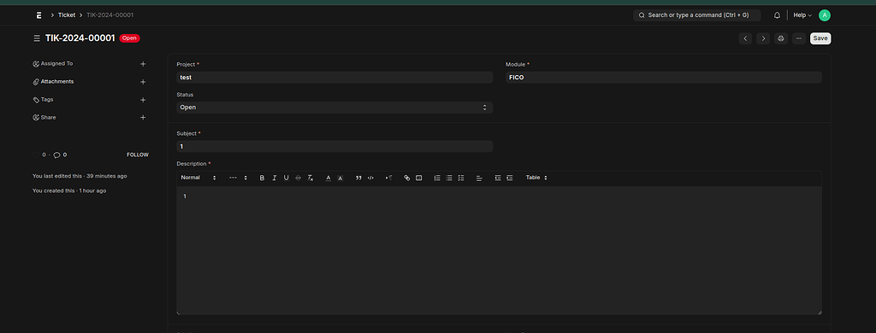Image resolution: width=876 pixels, height=333 pixels.
Task: Click the print icon
Action: (x=781, y=38)
